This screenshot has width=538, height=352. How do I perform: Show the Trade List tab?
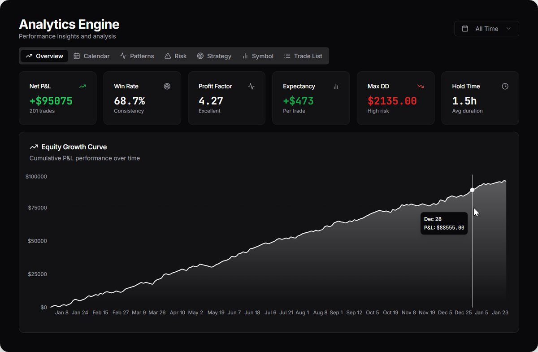pos(303,56)
